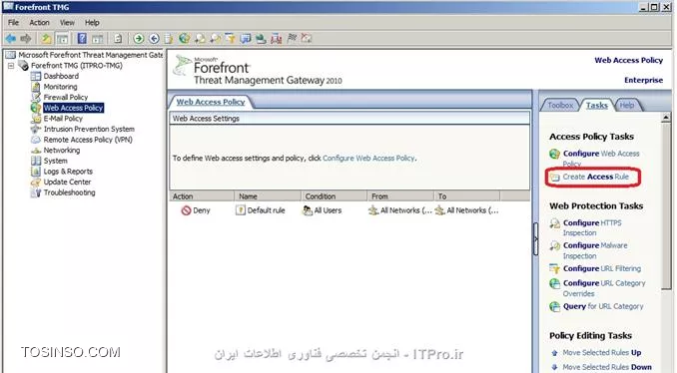This screenshot has width=677, height=373.
Task: Click the task pane scroll-up arrow
Action: [x=665, y=118]
